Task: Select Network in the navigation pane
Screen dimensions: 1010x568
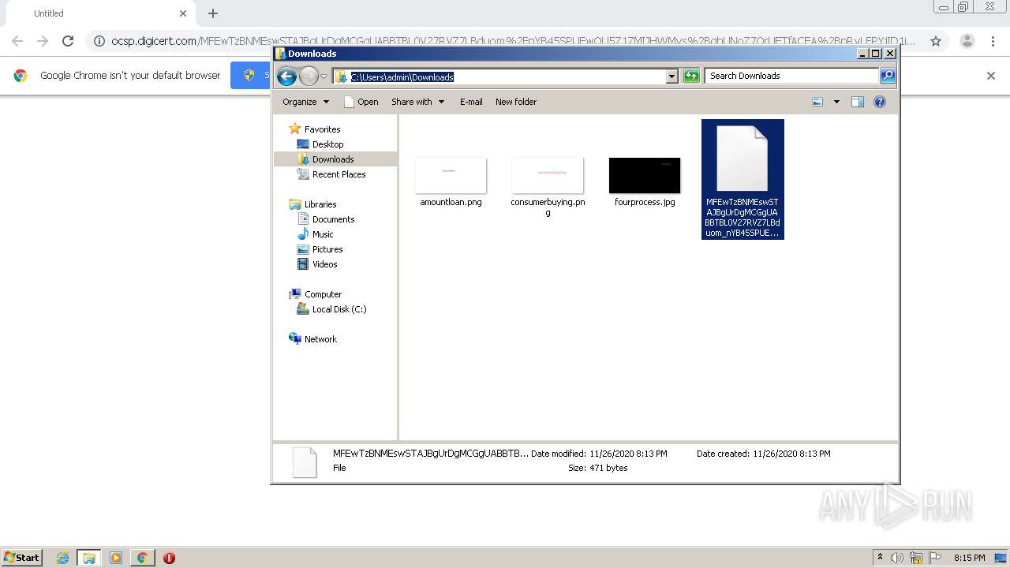Action: (x=313, y=339)
